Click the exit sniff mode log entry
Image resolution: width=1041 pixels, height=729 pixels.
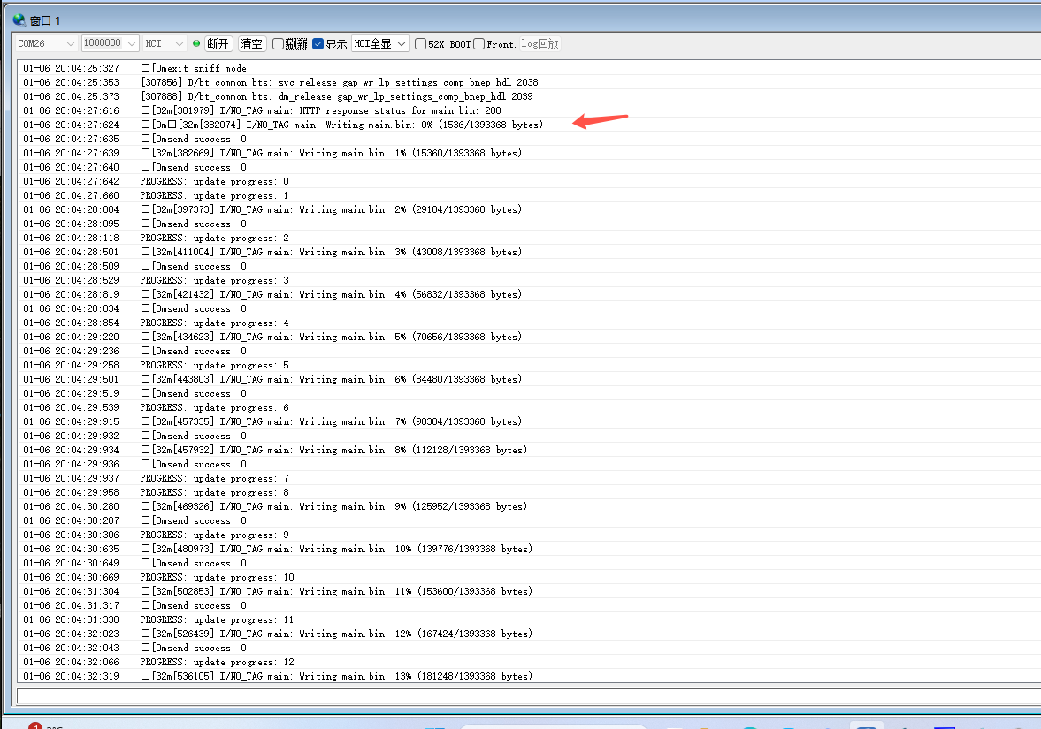[195, 68]
